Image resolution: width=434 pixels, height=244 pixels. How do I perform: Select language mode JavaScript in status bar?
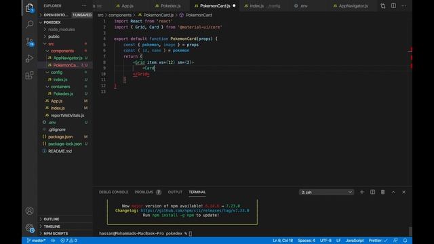[x=355, y=241]
